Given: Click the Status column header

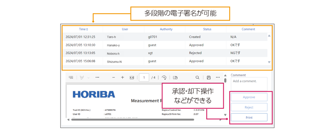Looking at the screenshot, I should (x=207, y=29).
